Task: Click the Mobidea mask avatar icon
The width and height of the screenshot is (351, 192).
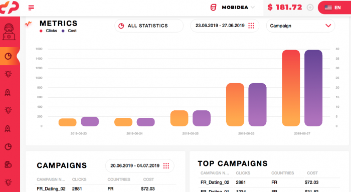Action: 213,8
